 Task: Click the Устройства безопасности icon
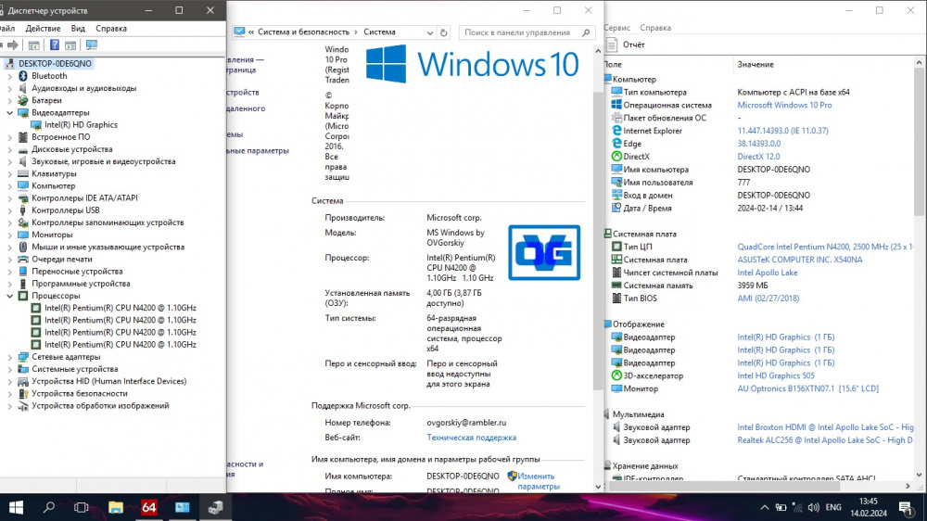tap(23, 393)
